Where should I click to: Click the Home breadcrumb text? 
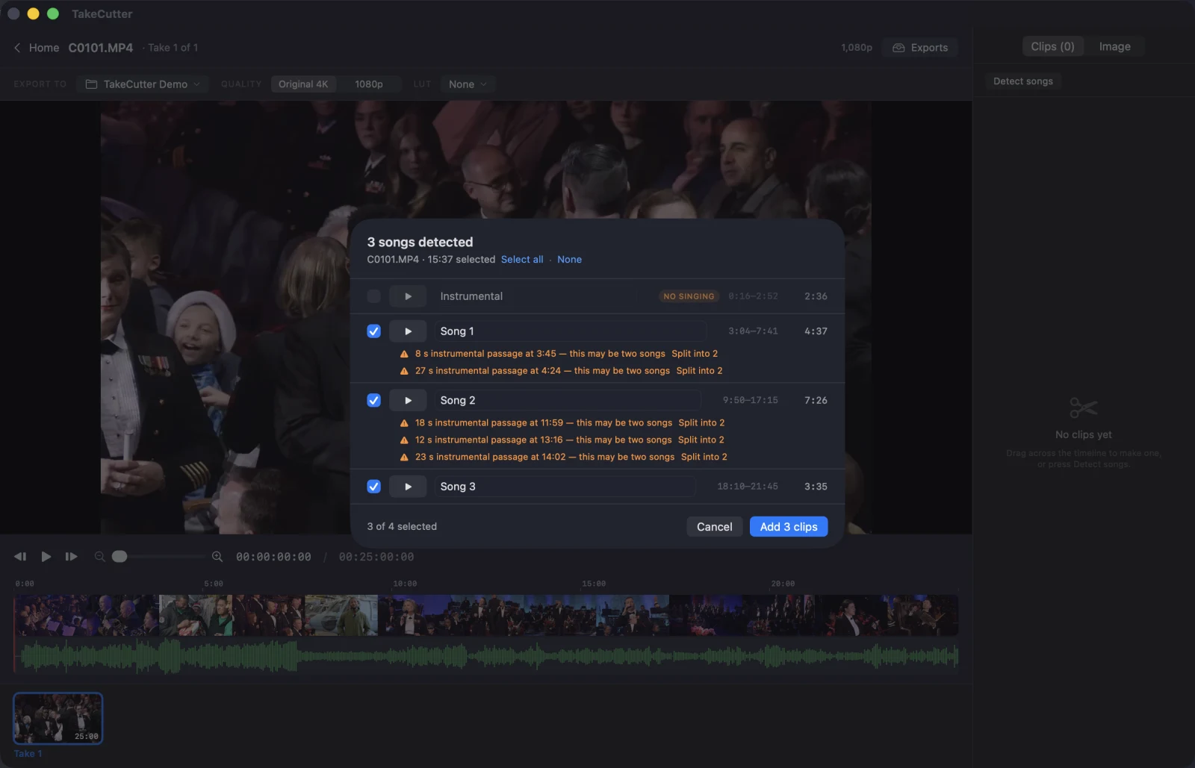tap(44, 48)
